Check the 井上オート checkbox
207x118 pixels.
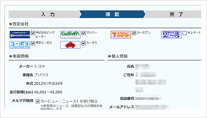tap(185, 33)
